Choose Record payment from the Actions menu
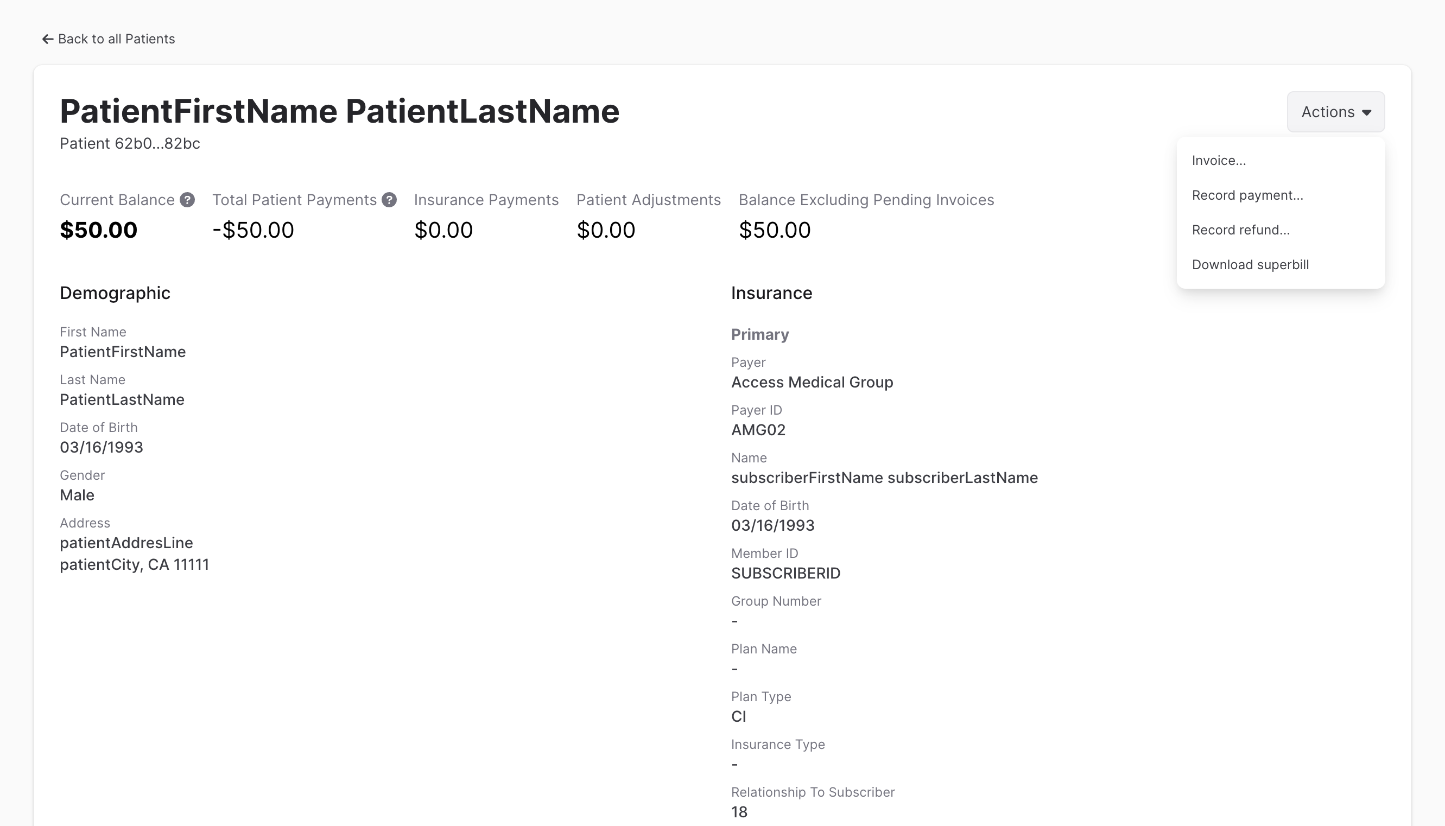The height and width of the screenshot is (826, 1445). (x=1247, y=195)
